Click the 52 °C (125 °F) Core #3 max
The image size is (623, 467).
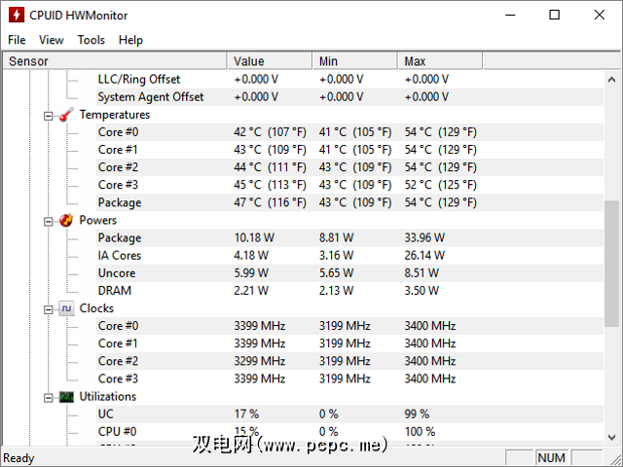pos(441,185)
